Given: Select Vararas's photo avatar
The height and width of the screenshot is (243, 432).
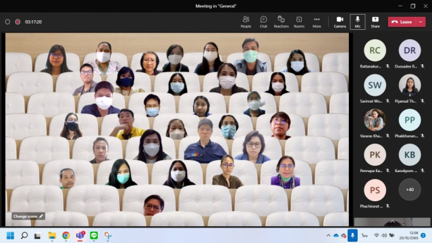Looking at the screenshot, I should click(x=375, y=120).
